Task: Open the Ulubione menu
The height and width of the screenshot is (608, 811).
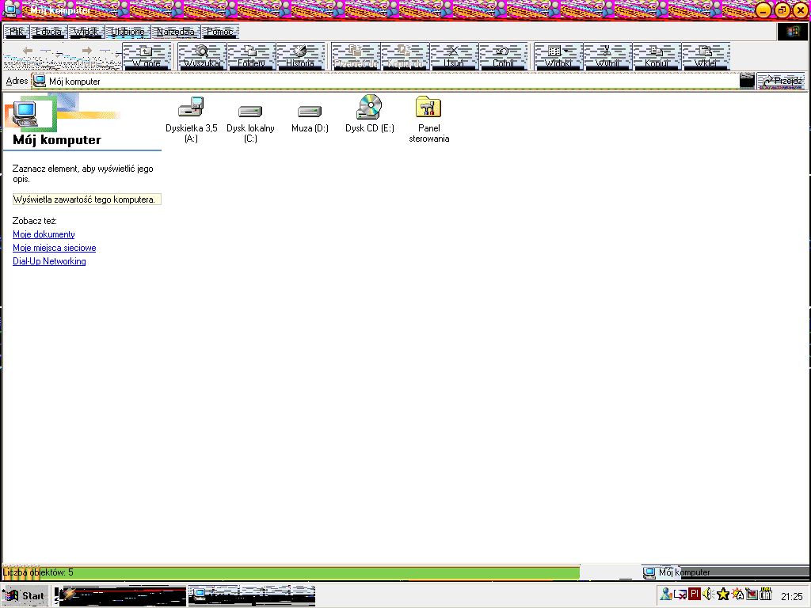Action: (x=128, y=32)
